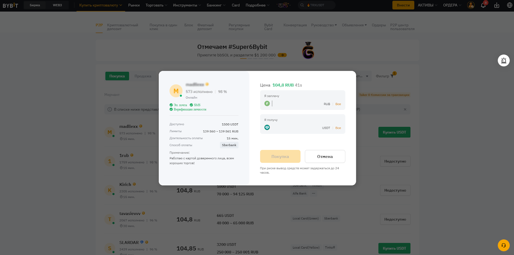Open Регулярные покупки tab
The width and height of the screenshot is (514, 255).
pyautogui.click(x=239, y=27)
